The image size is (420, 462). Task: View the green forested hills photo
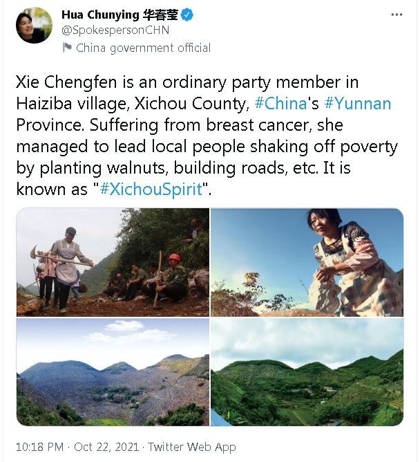(307, 372)
